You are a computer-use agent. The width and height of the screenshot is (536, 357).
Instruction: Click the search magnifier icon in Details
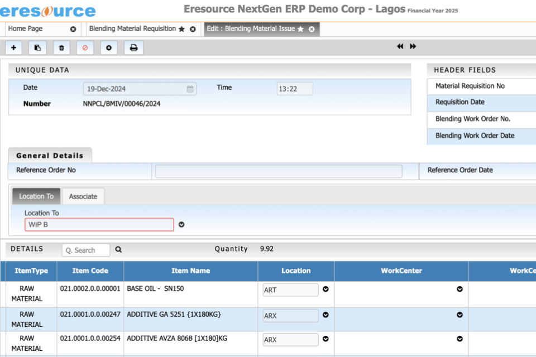(x=118, y=250)
